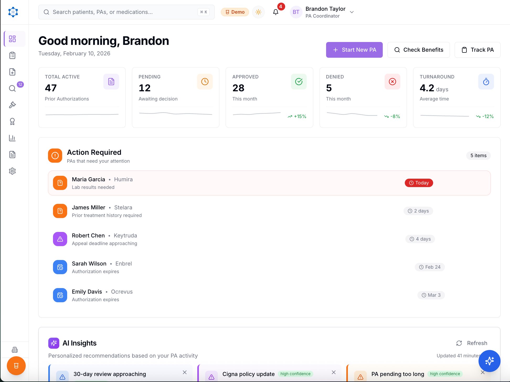Screen dimensions: 510x382
Task: Dismiss the Cigna policy update insight
Action: 333,372
